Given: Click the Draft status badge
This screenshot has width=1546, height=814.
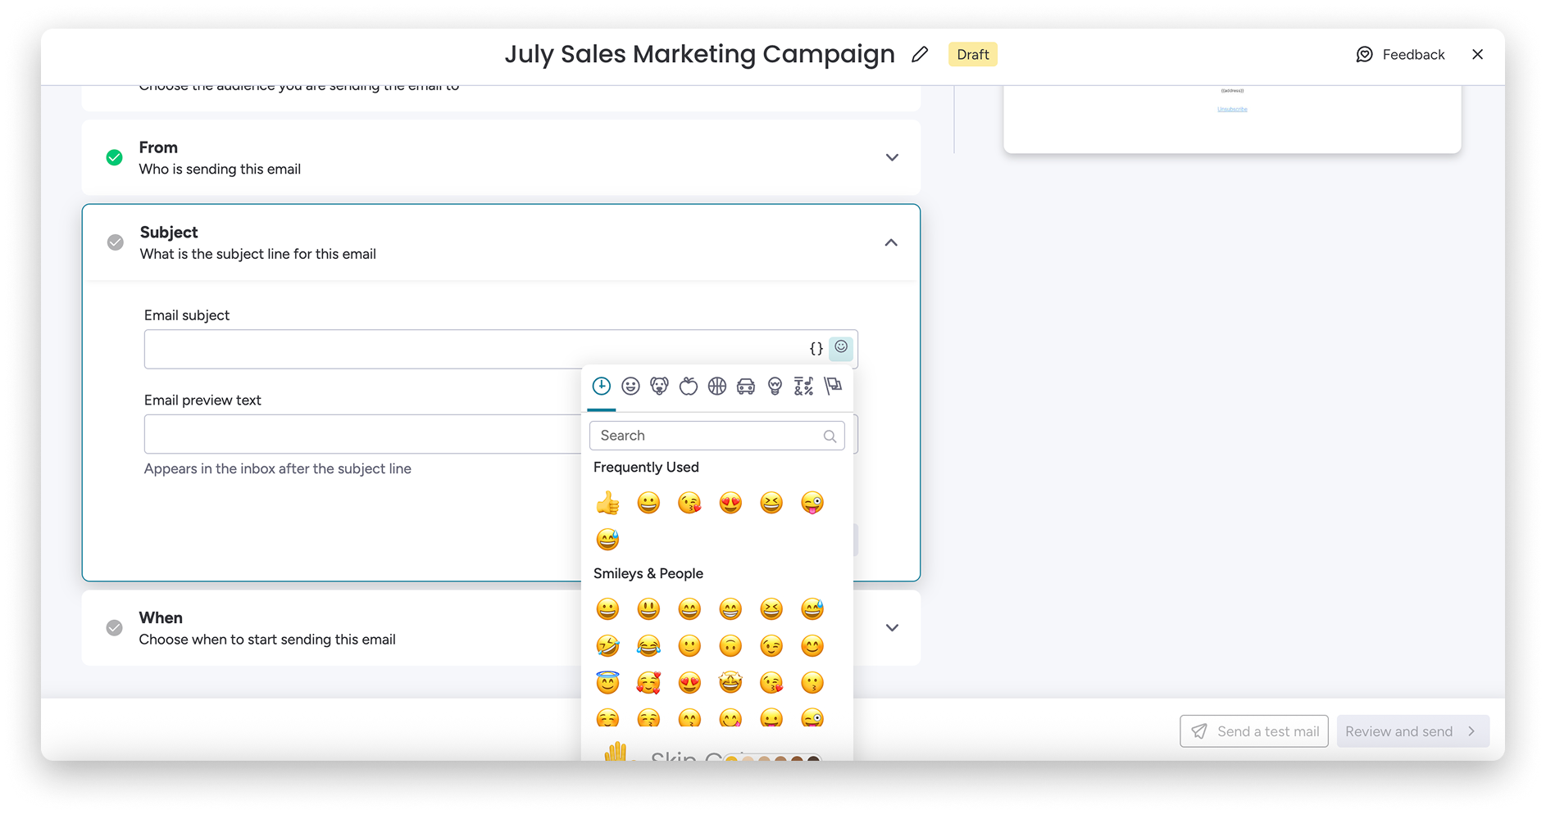Looking at the screenshot, I should coord(973,54).
